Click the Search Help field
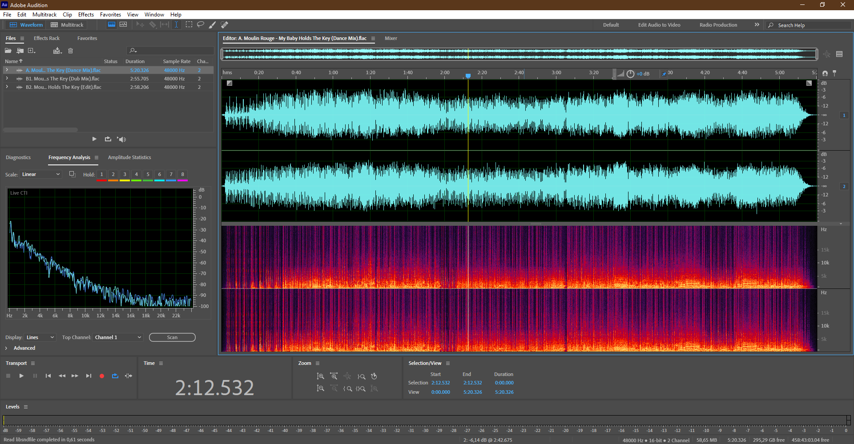Viewport: 854px width, 444px height. click(808, 25)
